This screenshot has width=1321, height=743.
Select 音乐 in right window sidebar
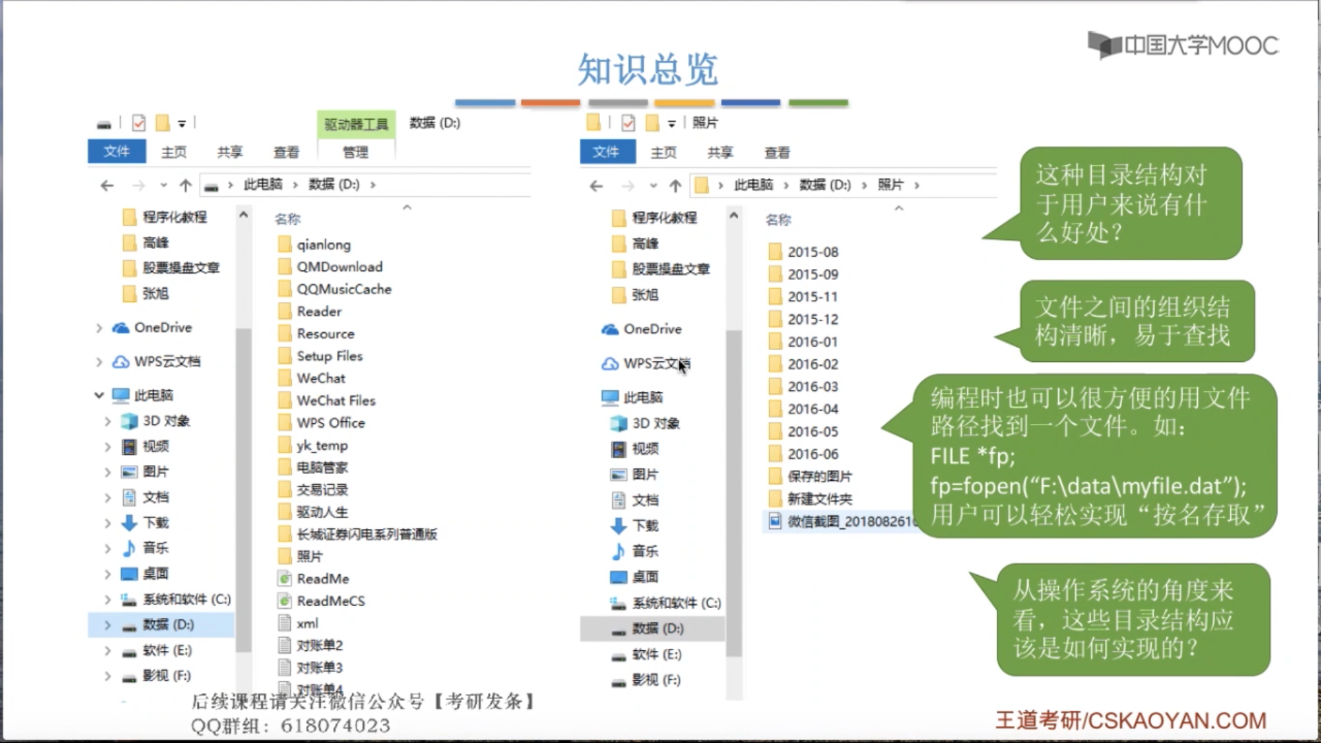(635, 551)
